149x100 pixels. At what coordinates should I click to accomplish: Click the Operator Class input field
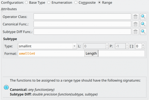82,16
